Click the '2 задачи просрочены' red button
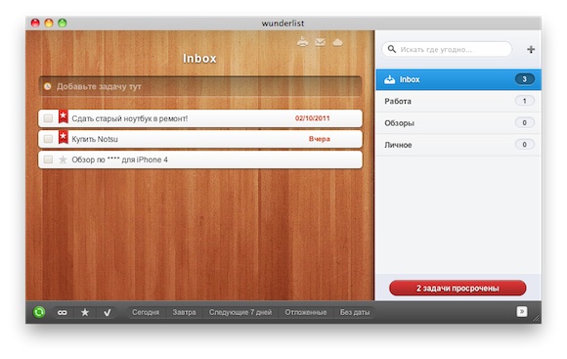 pyautogui.click(x=458, y=288)
